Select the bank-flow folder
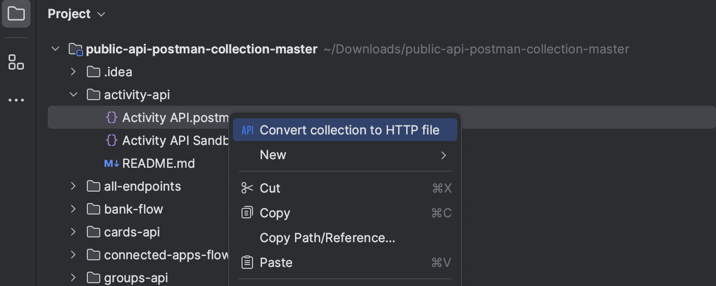The width and height of the screenshot is (716, 286). [133, 209]
